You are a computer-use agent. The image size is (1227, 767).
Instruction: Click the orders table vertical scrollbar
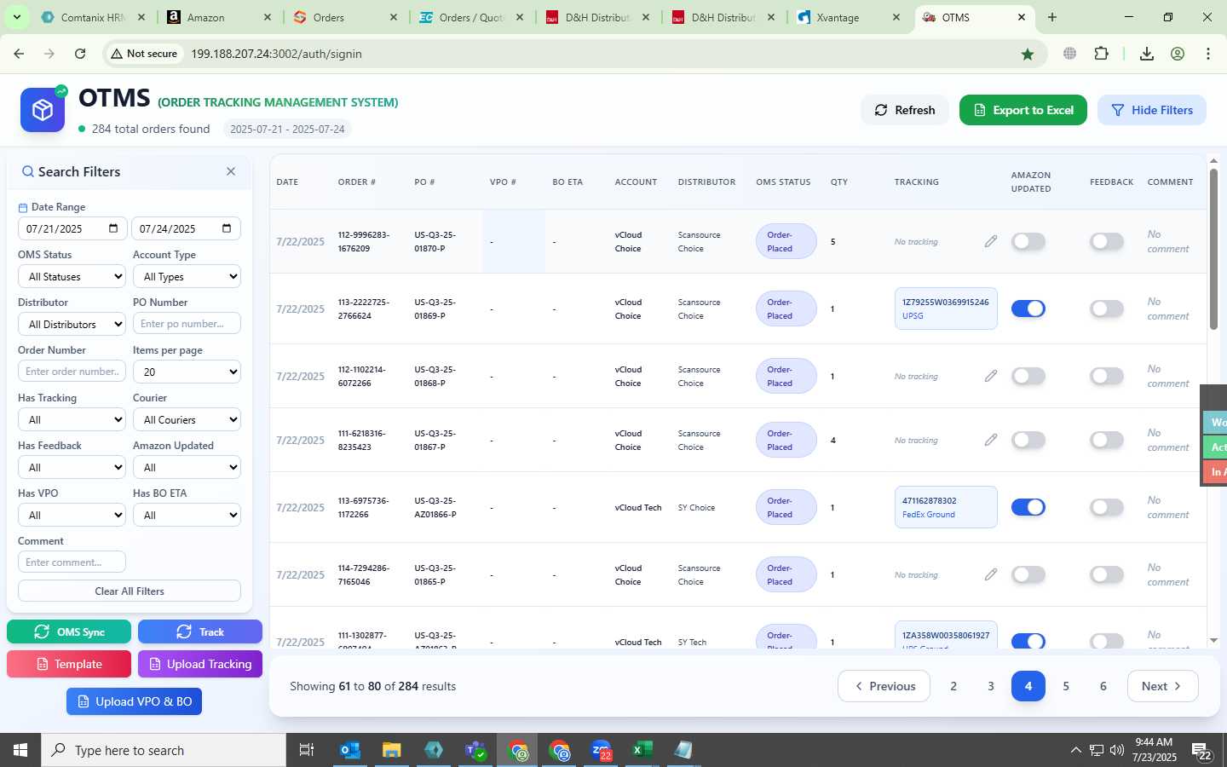point(1213,249)
